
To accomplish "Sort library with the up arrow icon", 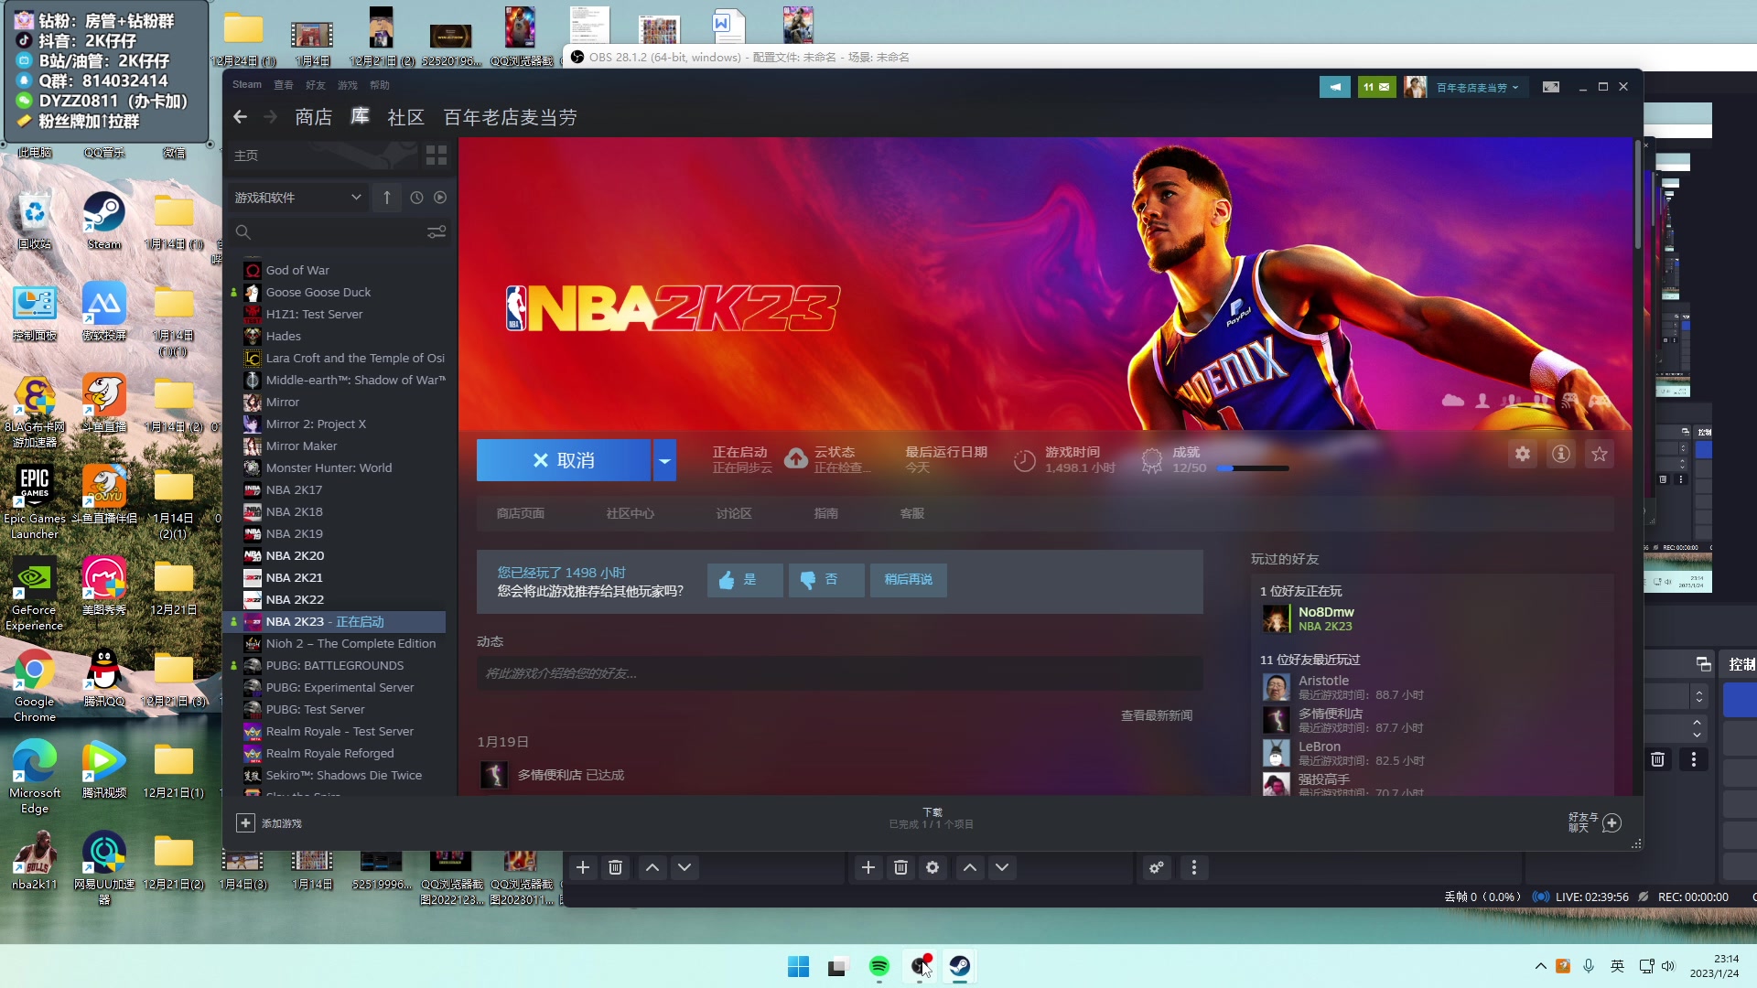I will pyautogui.click(x=387, y=198).
